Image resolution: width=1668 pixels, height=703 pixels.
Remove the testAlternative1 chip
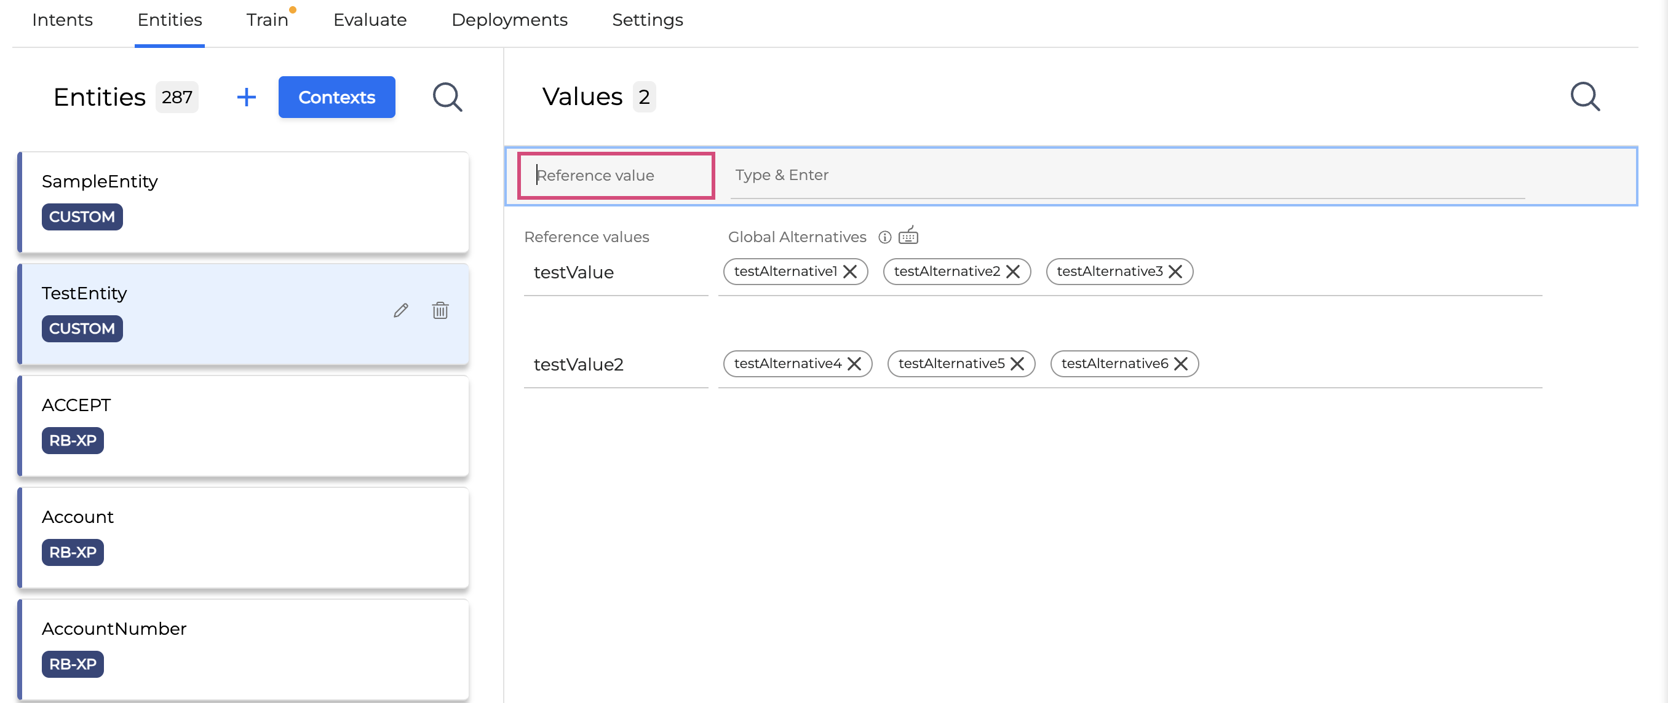point(850,272)
